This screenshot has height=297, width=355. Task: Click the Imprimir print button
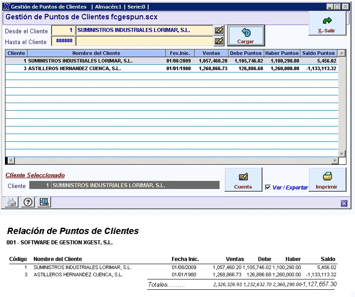(x=327, y=180)
